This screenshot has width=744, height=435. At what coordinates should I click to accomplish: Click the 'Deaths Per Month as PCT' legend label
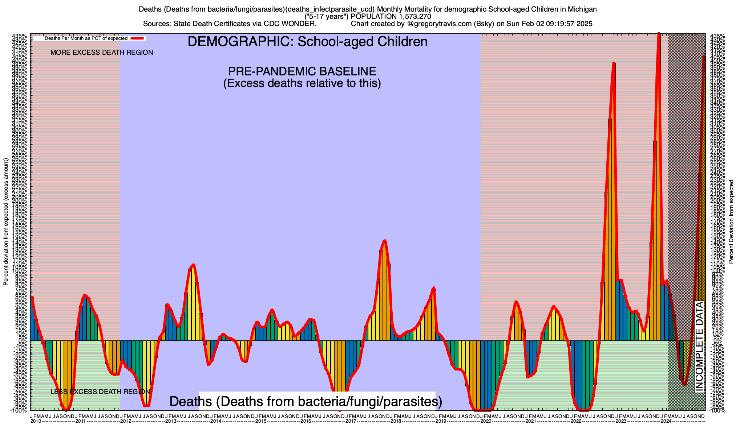coord(86,38)
